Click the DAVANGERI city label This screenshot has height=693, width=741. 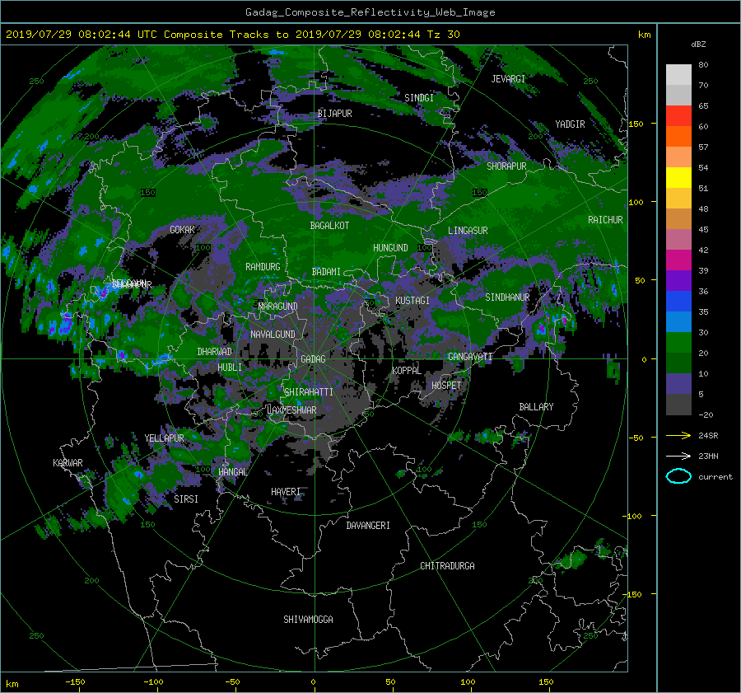click(x=368, y=526)
